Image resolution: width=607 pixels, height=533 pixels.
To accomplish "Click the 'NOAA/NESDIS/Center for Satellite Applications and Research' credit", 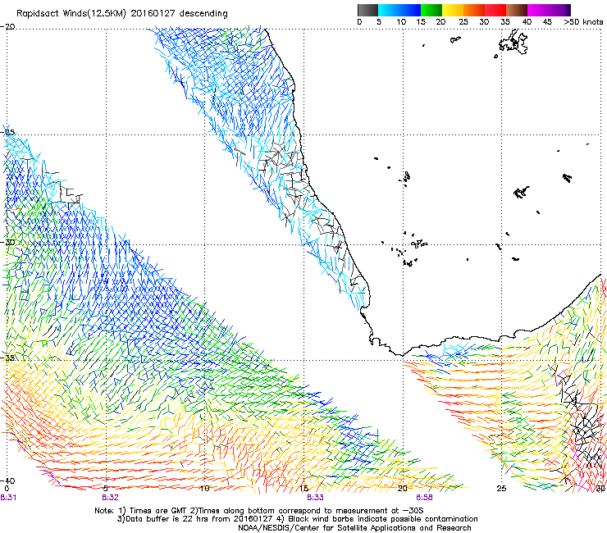I will [354, 528].
